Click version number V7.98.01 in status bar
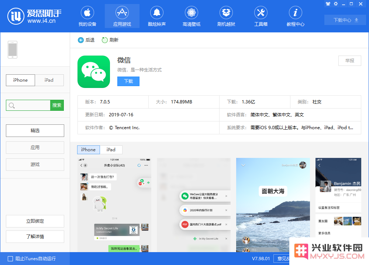Viewport: 369px width, 265px height. tap(261, 259)
